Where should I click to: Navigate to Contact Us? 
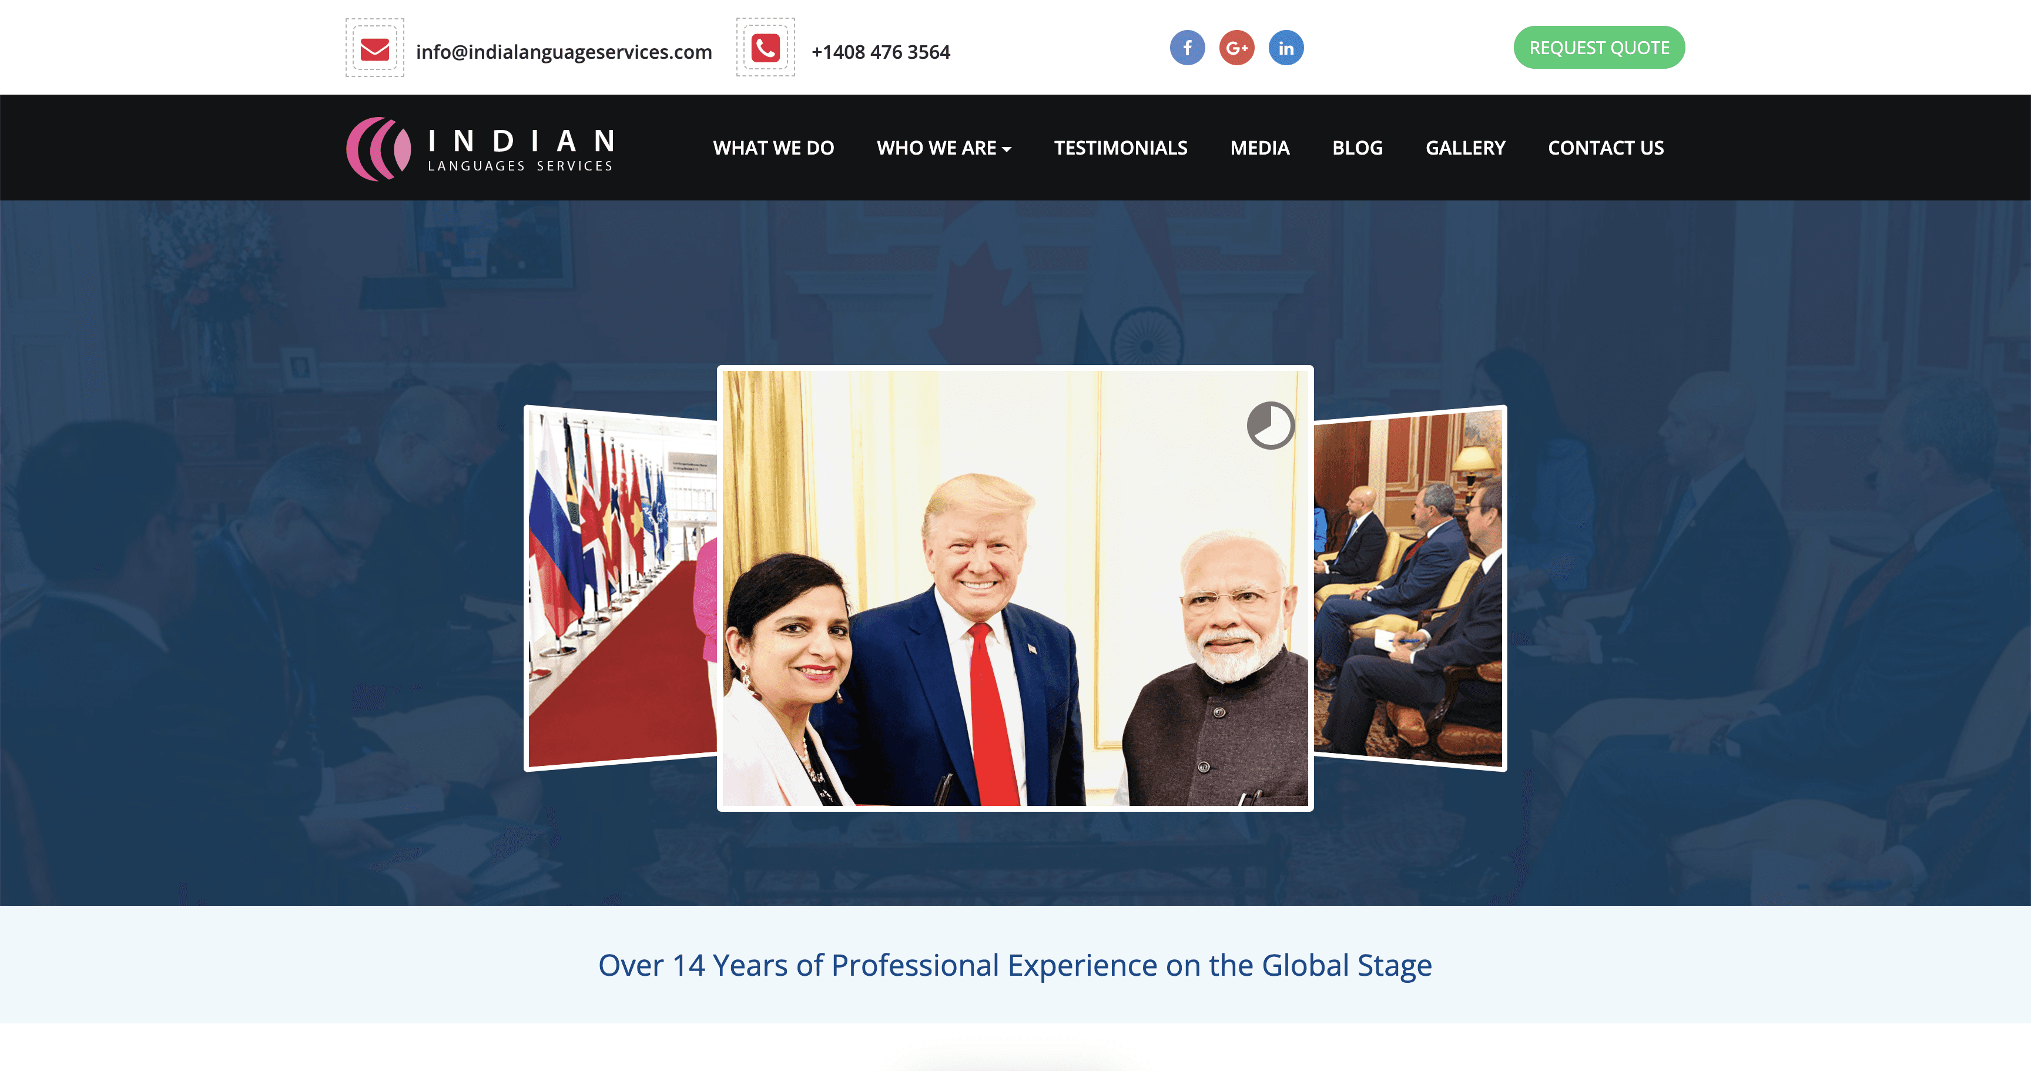coord(1606,148)
